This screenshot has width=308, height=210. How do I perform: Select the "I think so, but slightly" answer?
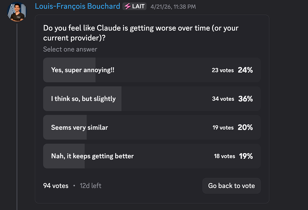tap(152, 99)
